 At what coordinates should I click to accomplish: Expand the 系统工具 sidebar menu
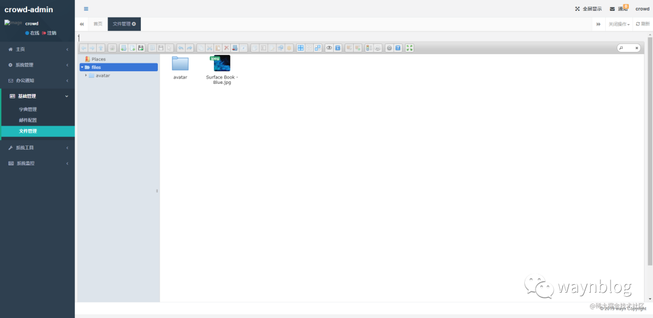(x=37, y=148)
